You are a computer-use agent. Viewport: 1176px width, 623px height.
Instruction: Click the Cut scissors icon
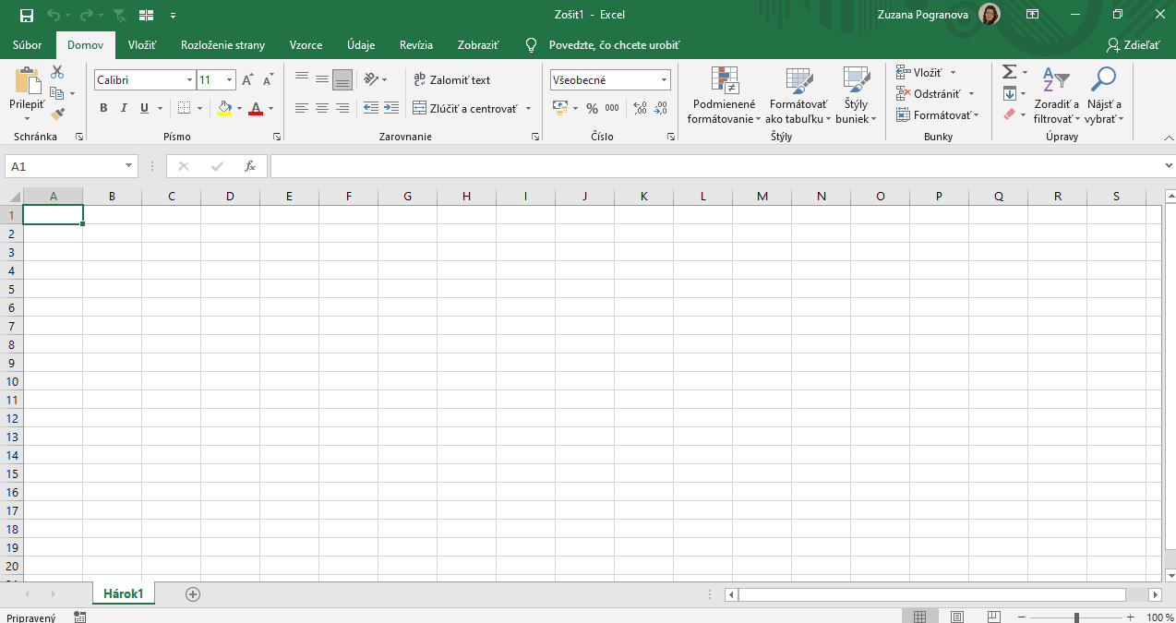click(x=57, y=72)
